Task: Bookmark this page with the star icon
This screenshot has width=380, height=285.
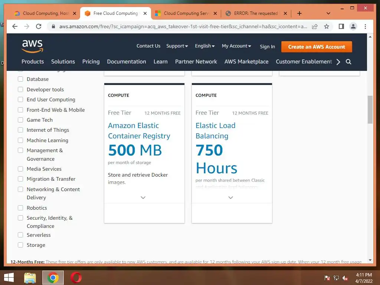Action: (x=327, y=26)
